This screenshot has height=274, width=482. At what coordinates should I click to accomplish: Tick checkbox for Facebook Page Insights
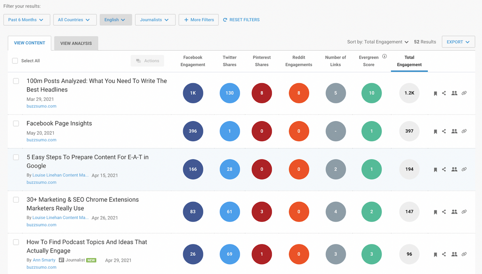pyautogui.click(x=16, y=123)
